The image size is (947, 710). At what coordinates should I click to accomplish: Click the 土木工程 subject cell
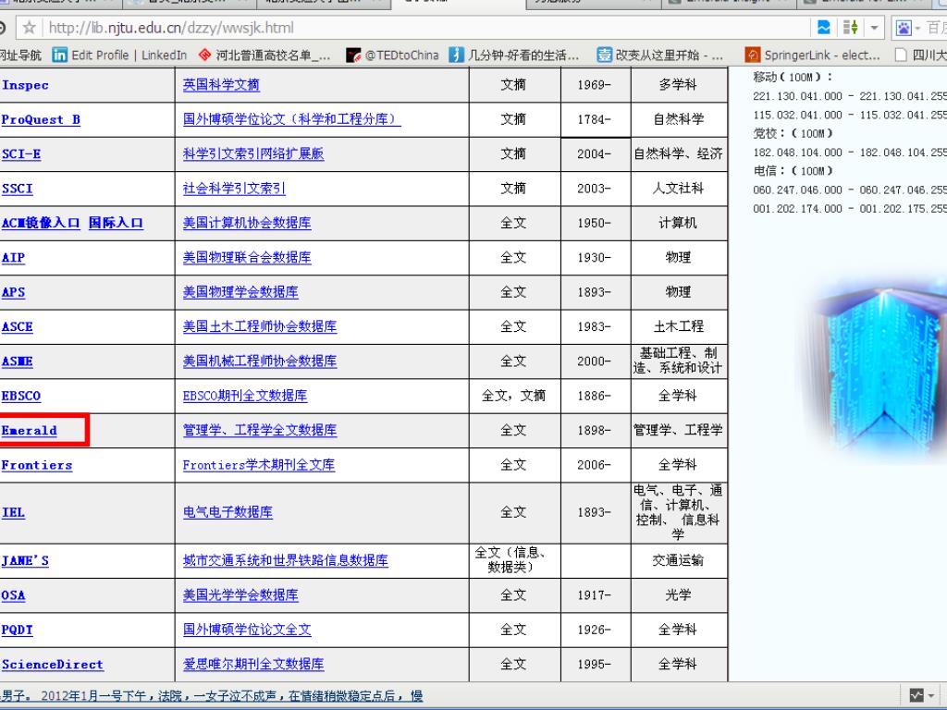(678, 326)
